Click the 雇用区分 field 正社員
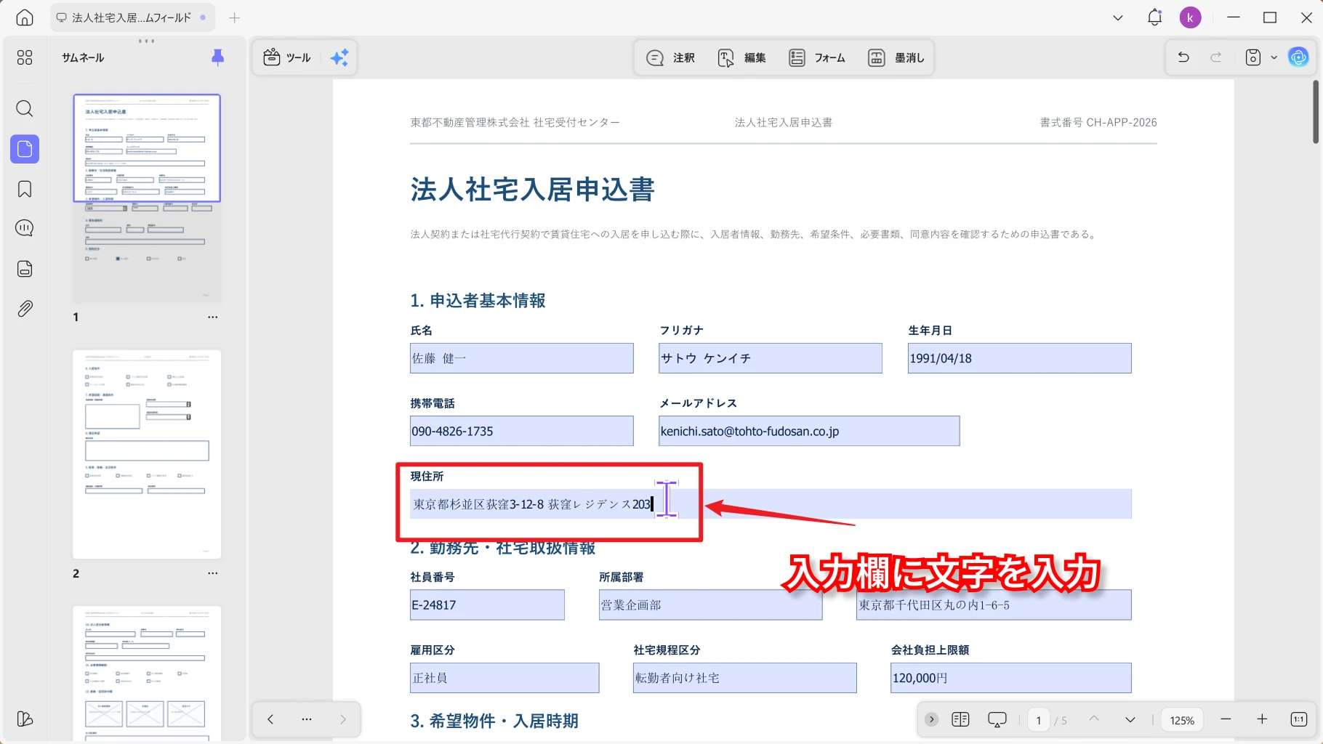 (504, 677)
